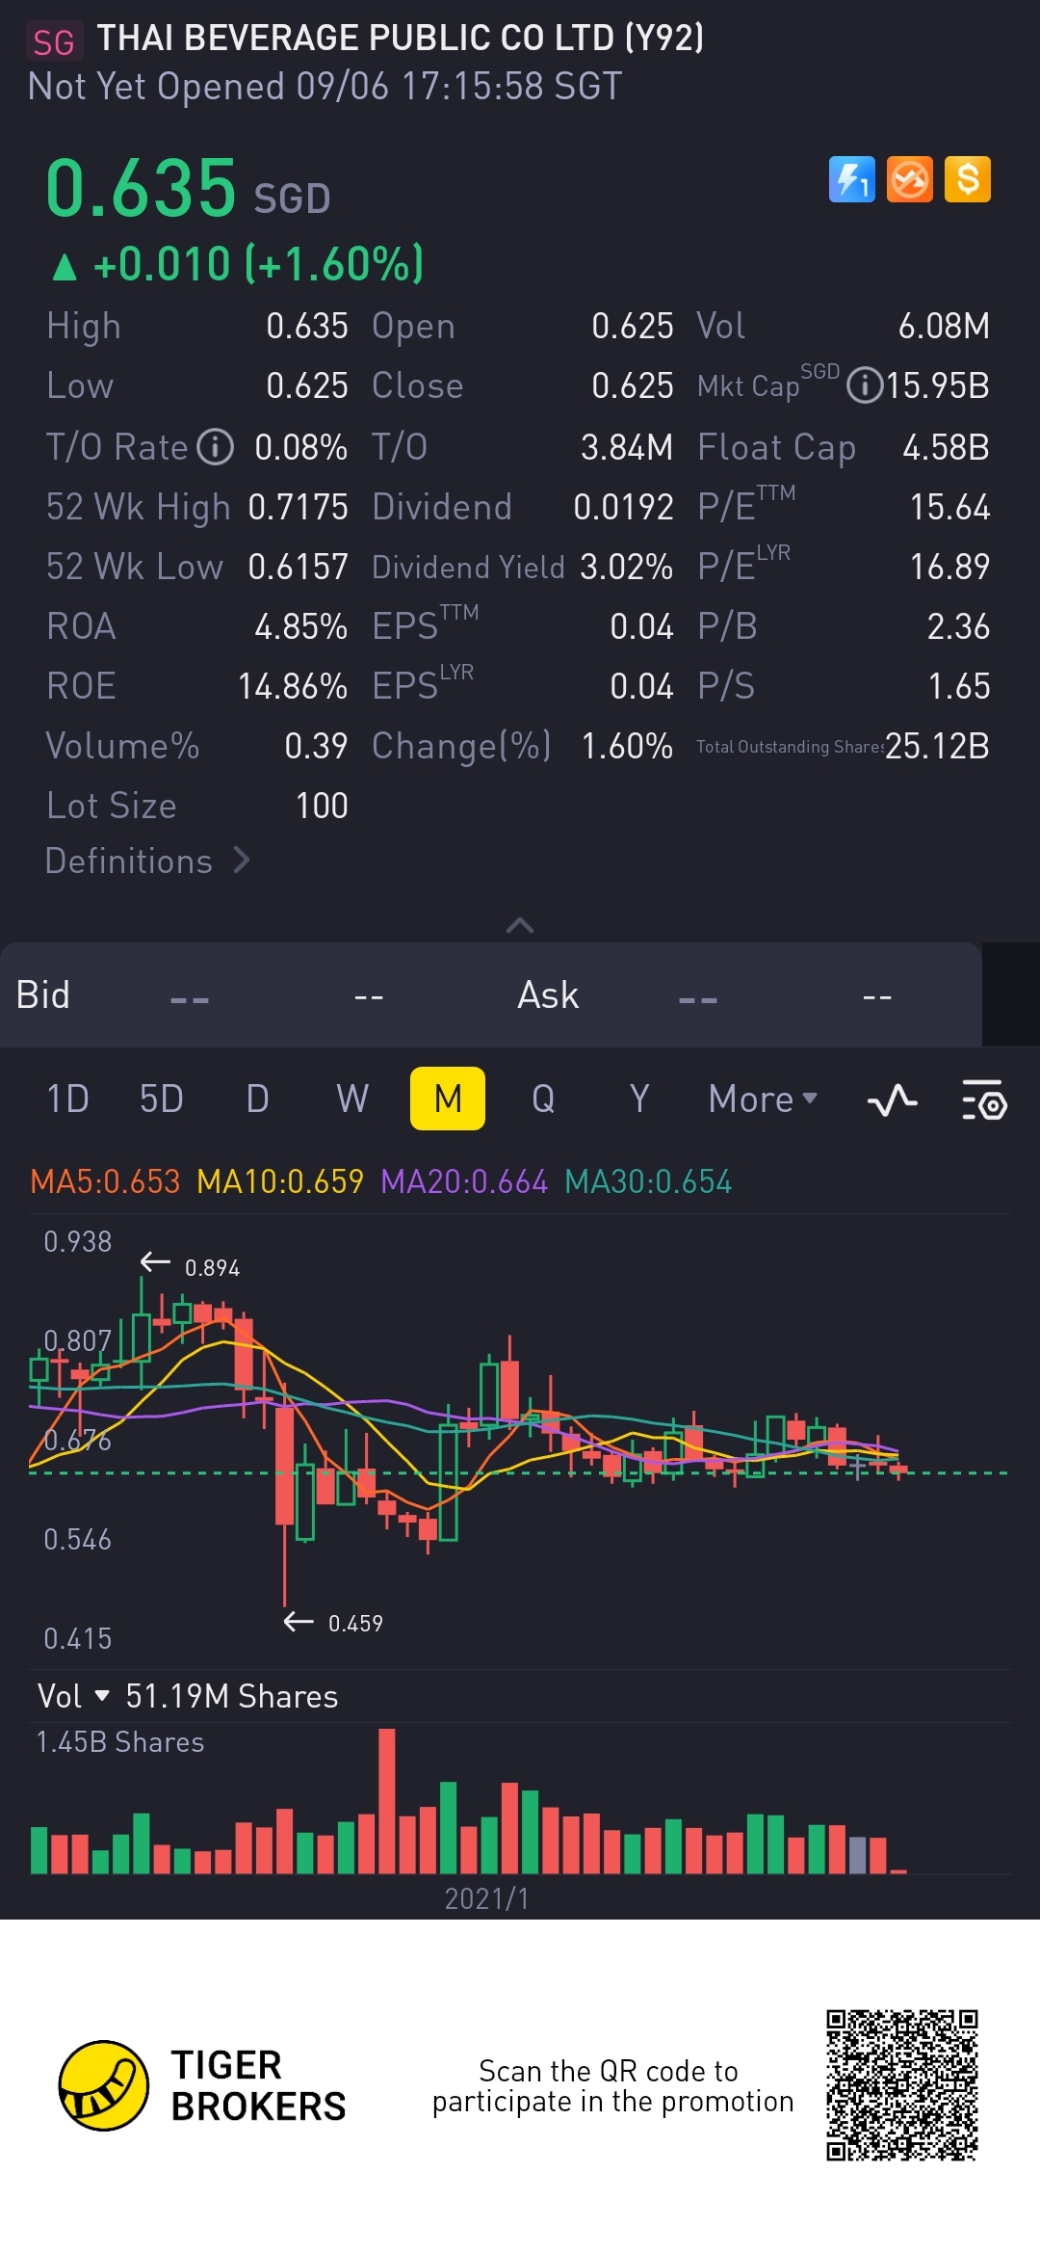
Task: Switch chart to 1D tab
Action: (x=67, y=1099)
